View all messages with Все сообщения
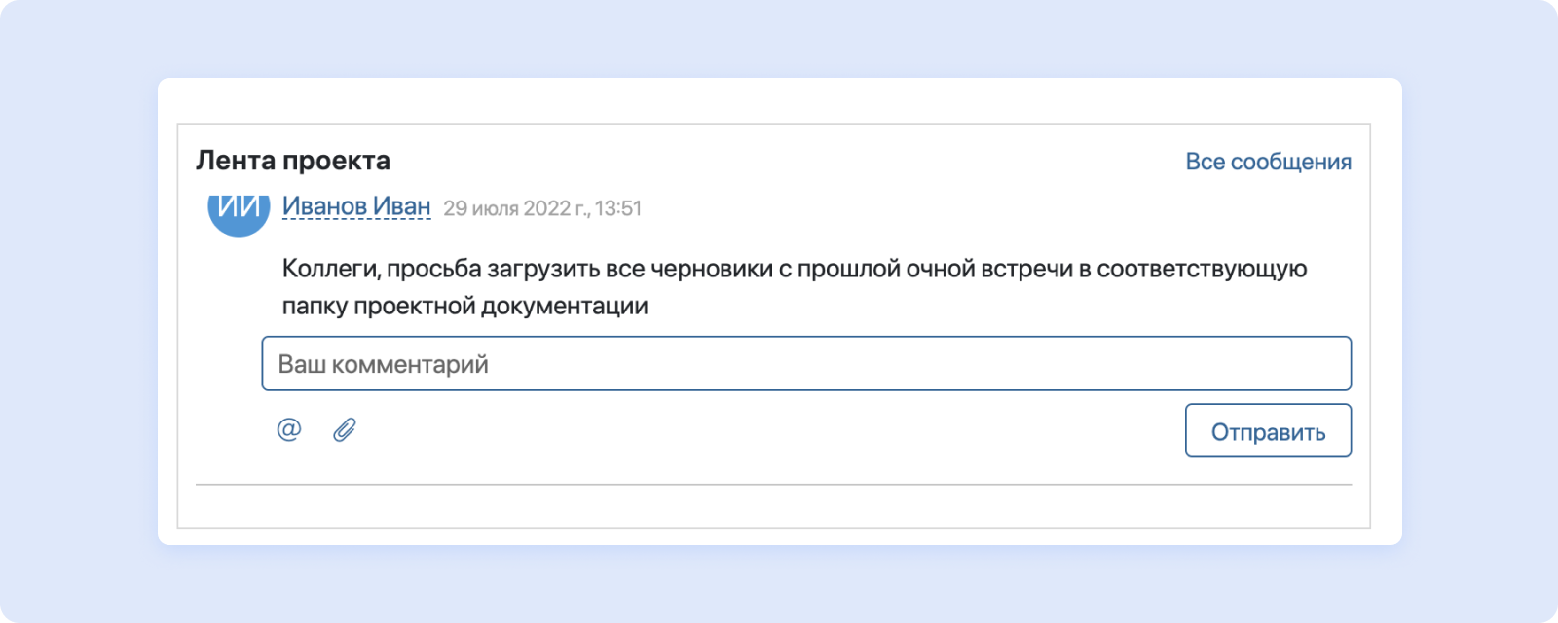 point(1267,161)
